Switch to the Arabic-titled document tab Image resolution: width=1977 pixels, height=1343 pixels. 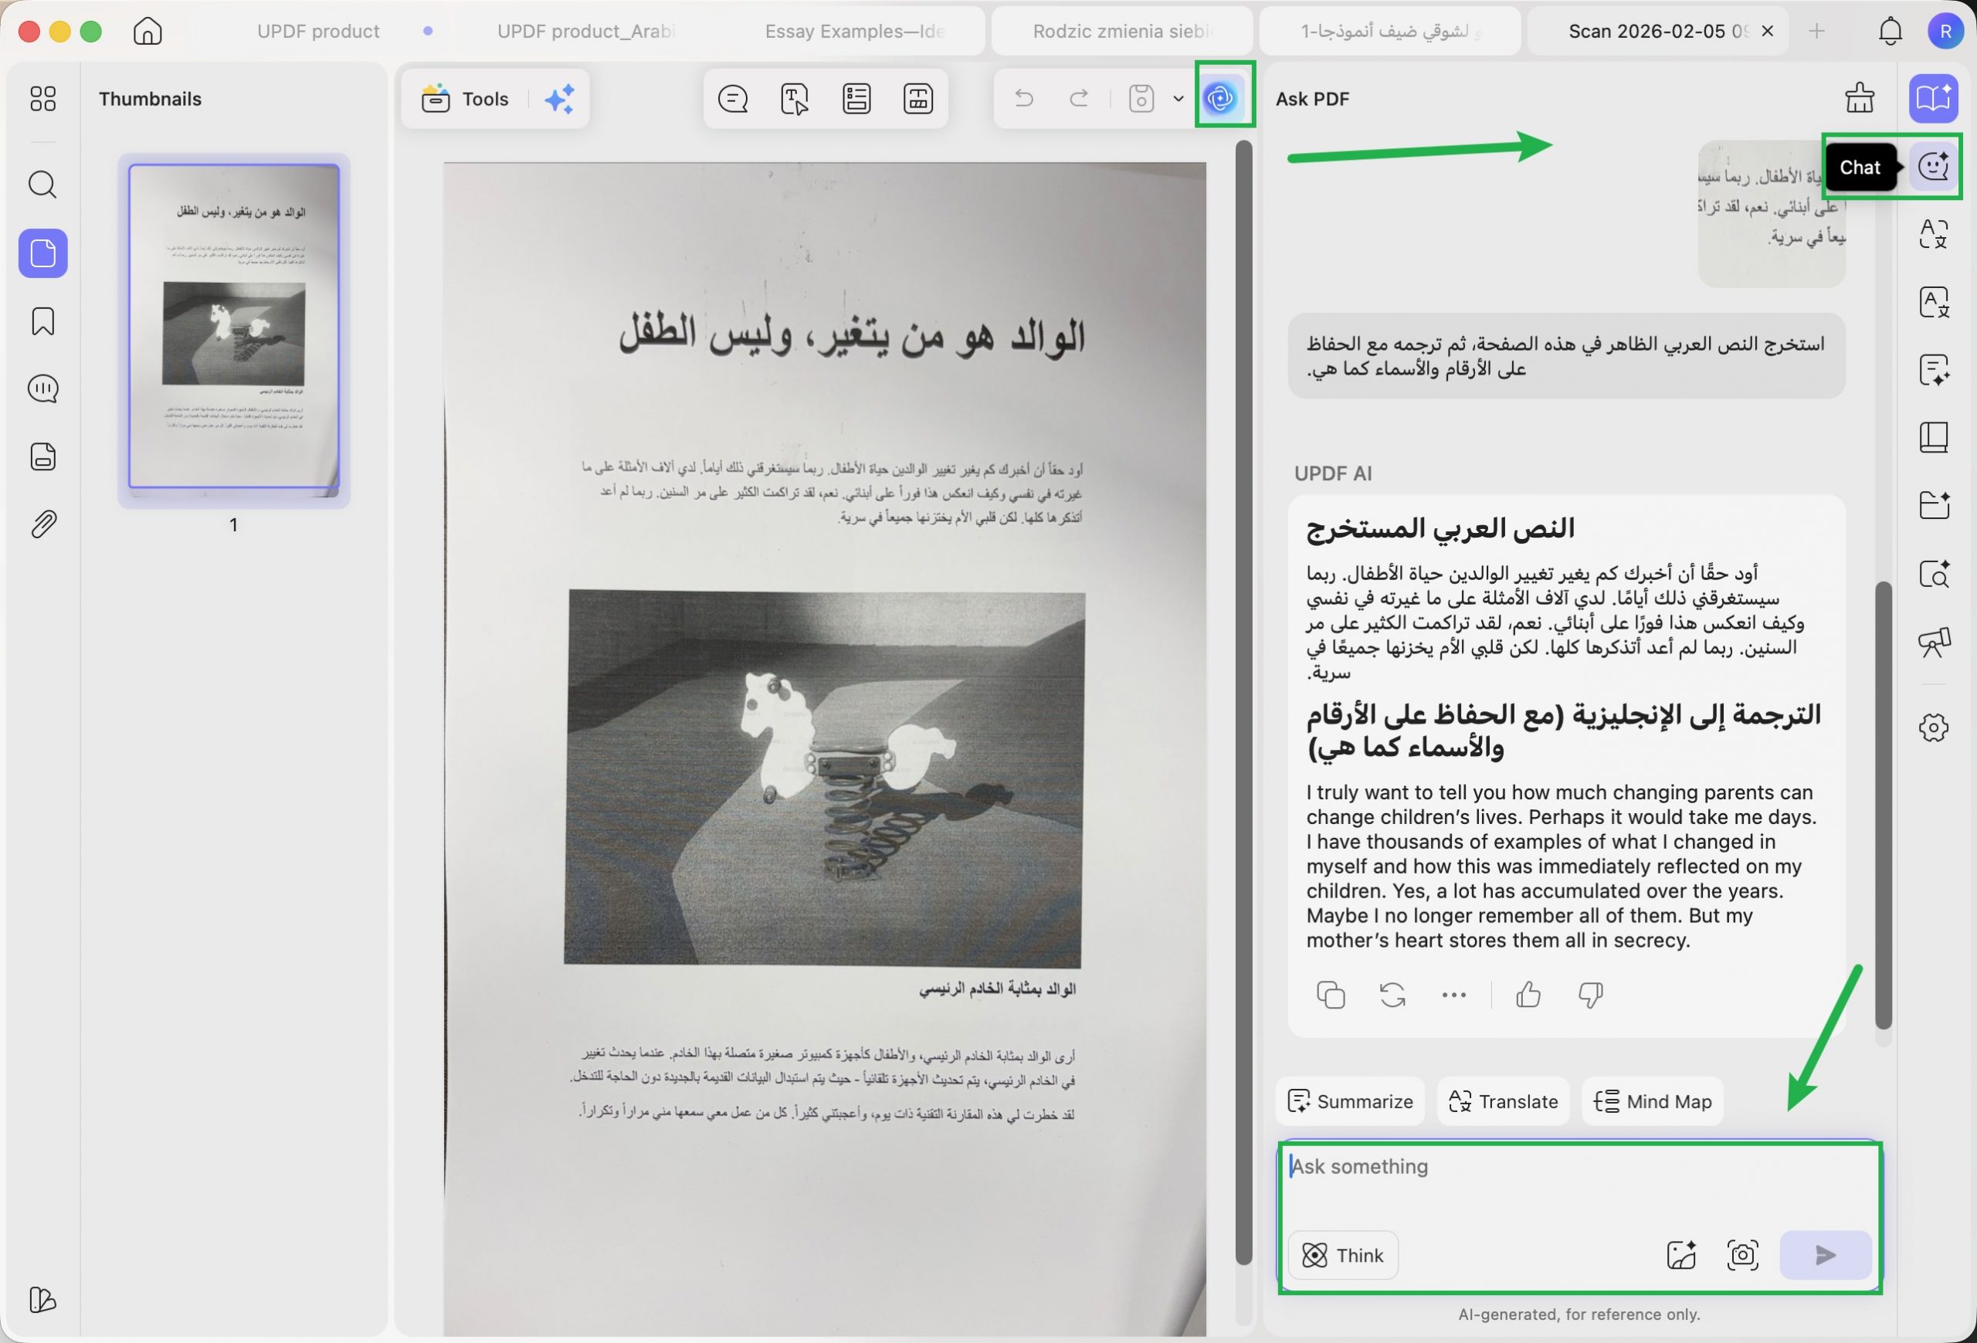coord(1389,32)
